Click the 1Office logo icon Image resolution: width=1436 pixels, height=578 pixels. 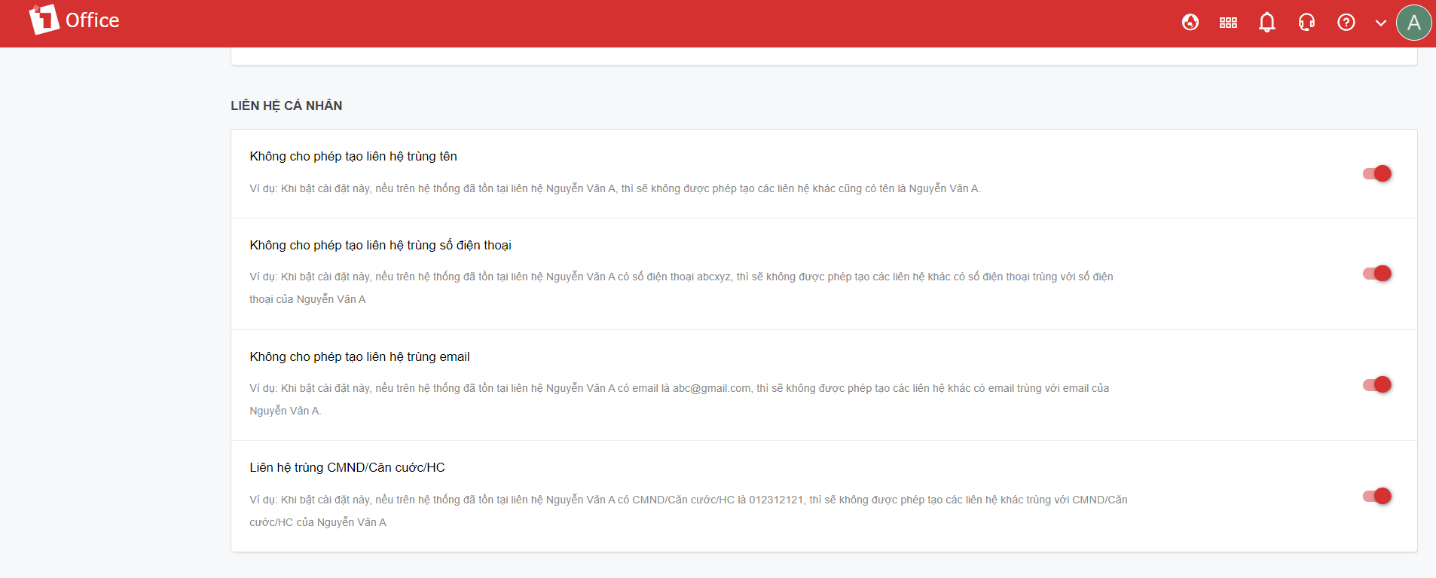(x=44, y=20)
